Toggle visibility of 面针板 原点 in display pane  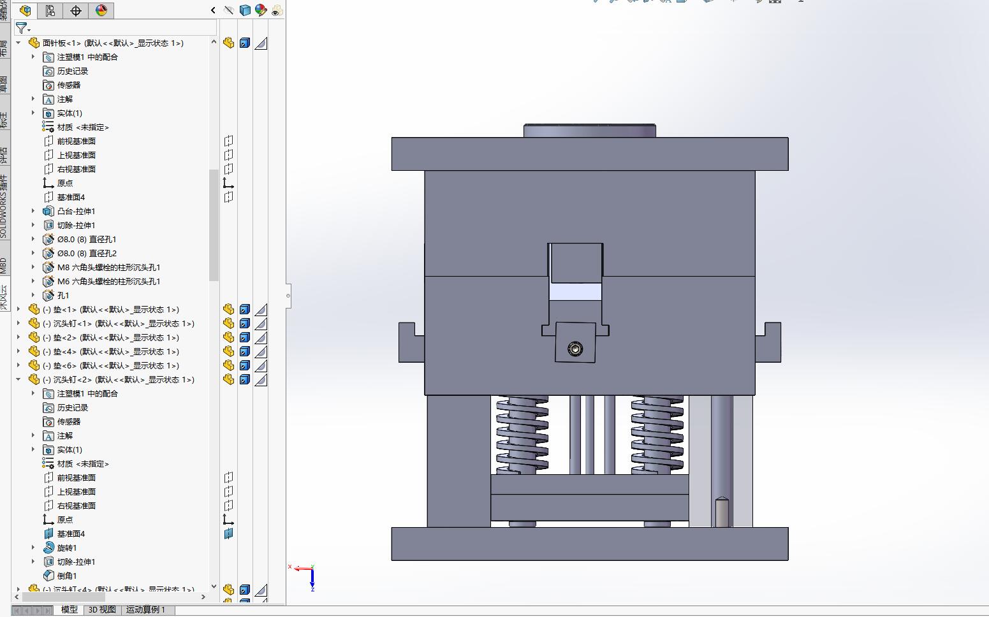point(228,183)
